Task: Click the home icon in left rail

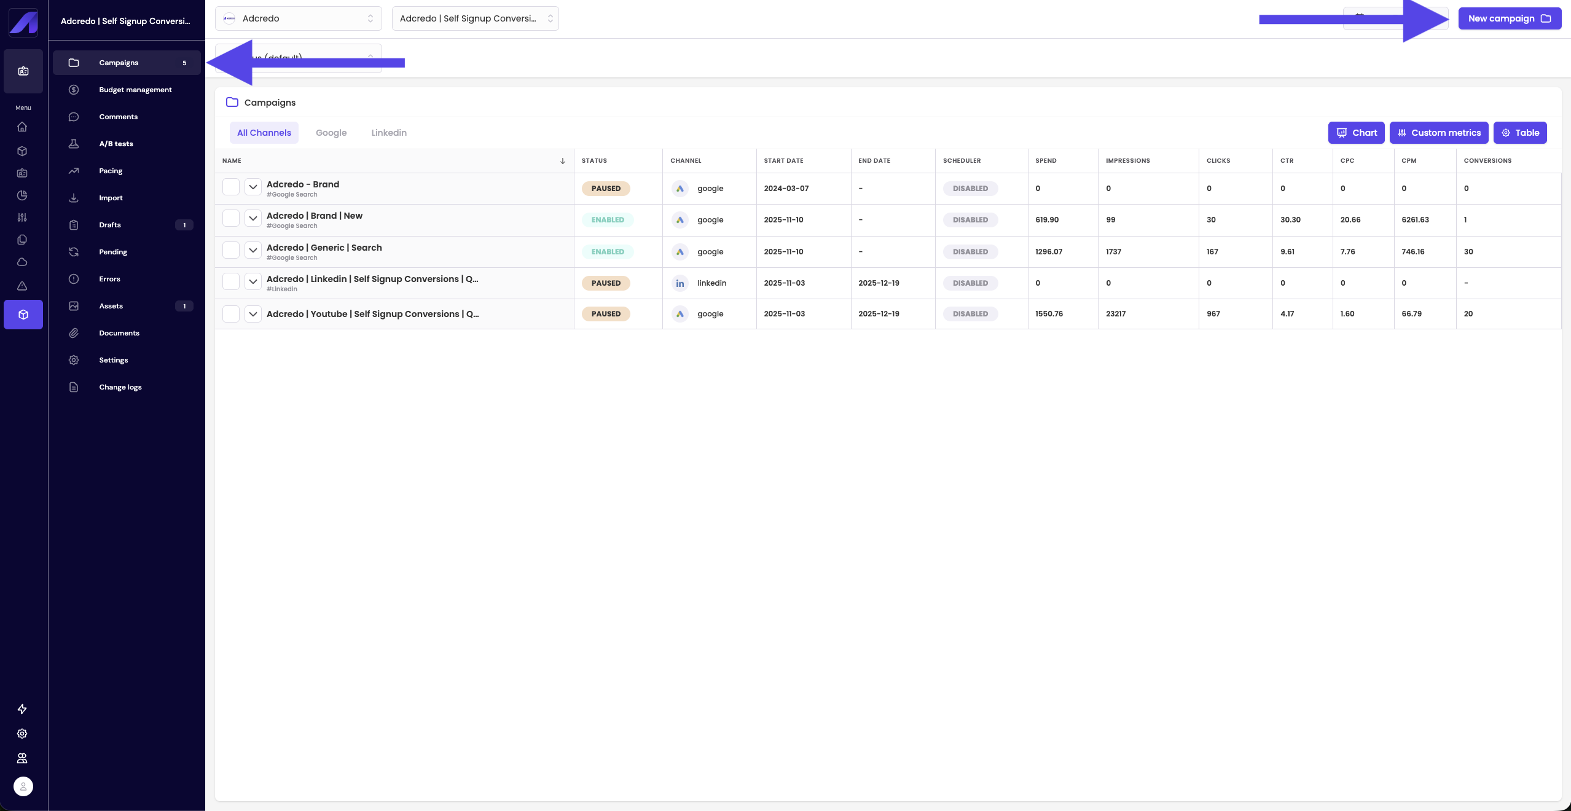Action: point(22,127)
